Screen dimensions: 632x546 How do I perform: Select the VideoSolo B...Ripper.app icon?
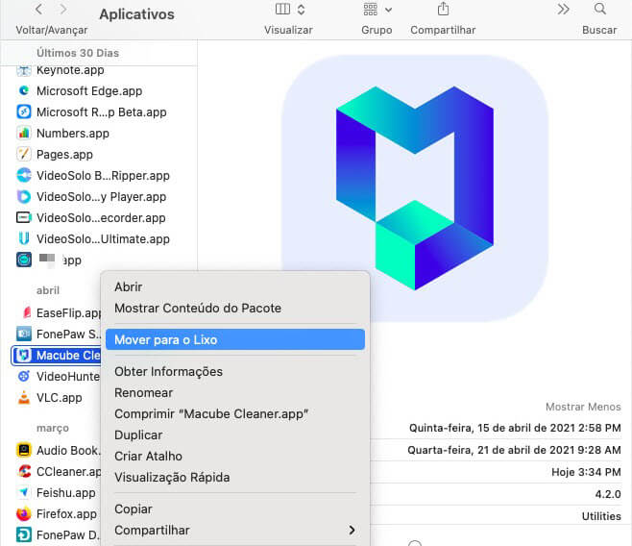pyautogui.click(x=24, y=175)
